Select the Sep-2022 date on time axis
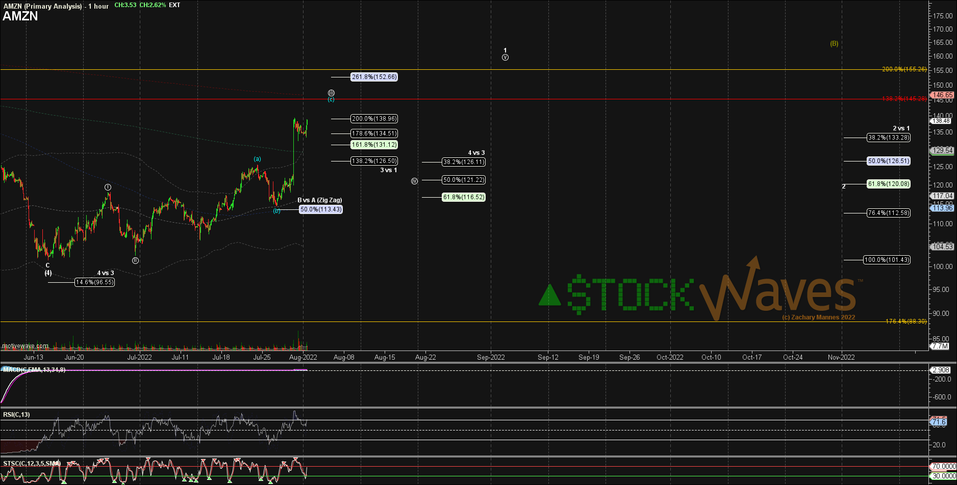Image resolution: width=957 pixels, height=485 pixels. 491,357
